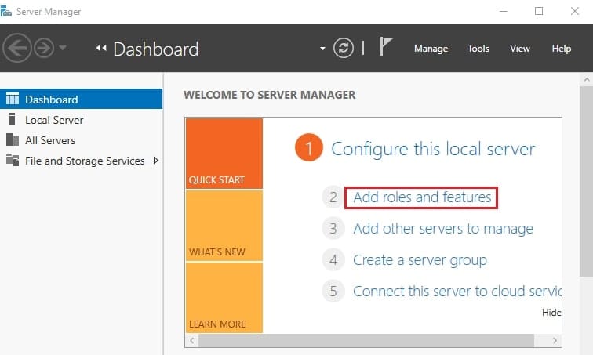Click the Local Server icon

click(12, 119)
